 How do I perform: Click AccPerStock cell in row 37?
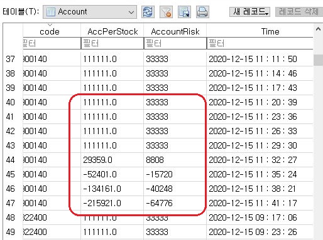112,59
